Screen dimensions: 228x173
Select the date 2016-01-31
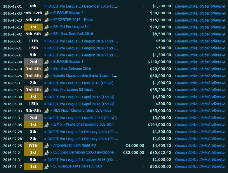tap(13, 160)
